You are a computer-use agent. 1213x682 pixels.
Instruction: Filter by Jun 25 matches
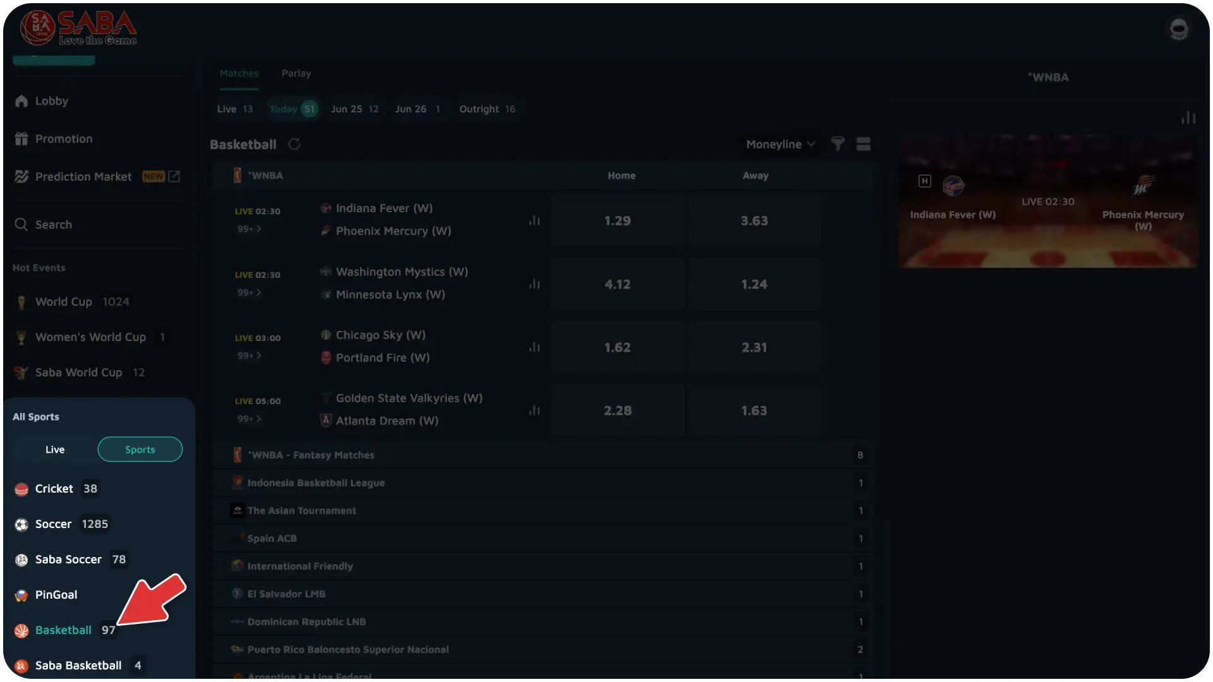coord(354,109)
